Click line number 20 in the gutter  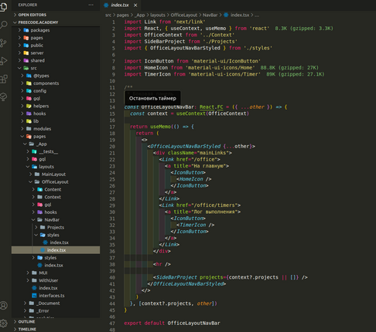point(112,147)
